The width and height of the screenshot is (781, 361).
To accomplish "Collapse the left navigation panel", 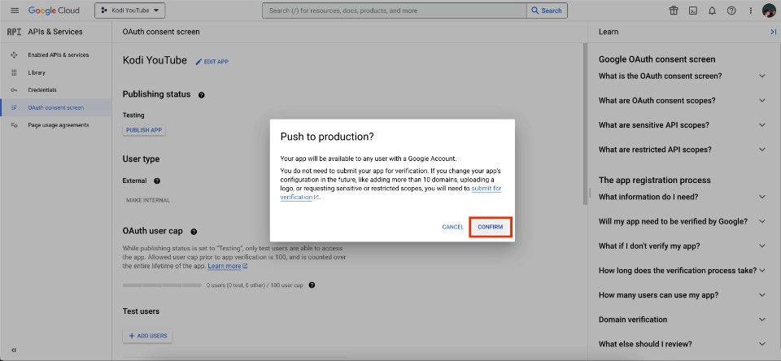I will 14,350.
